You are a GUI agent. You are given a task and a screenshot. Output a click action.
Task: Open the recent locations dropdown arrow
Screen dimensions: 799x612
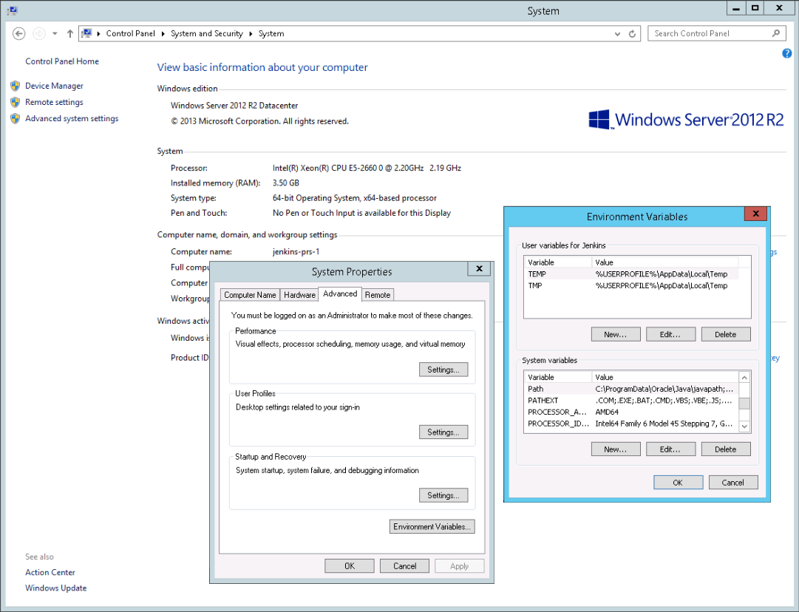tap(55, 33)
